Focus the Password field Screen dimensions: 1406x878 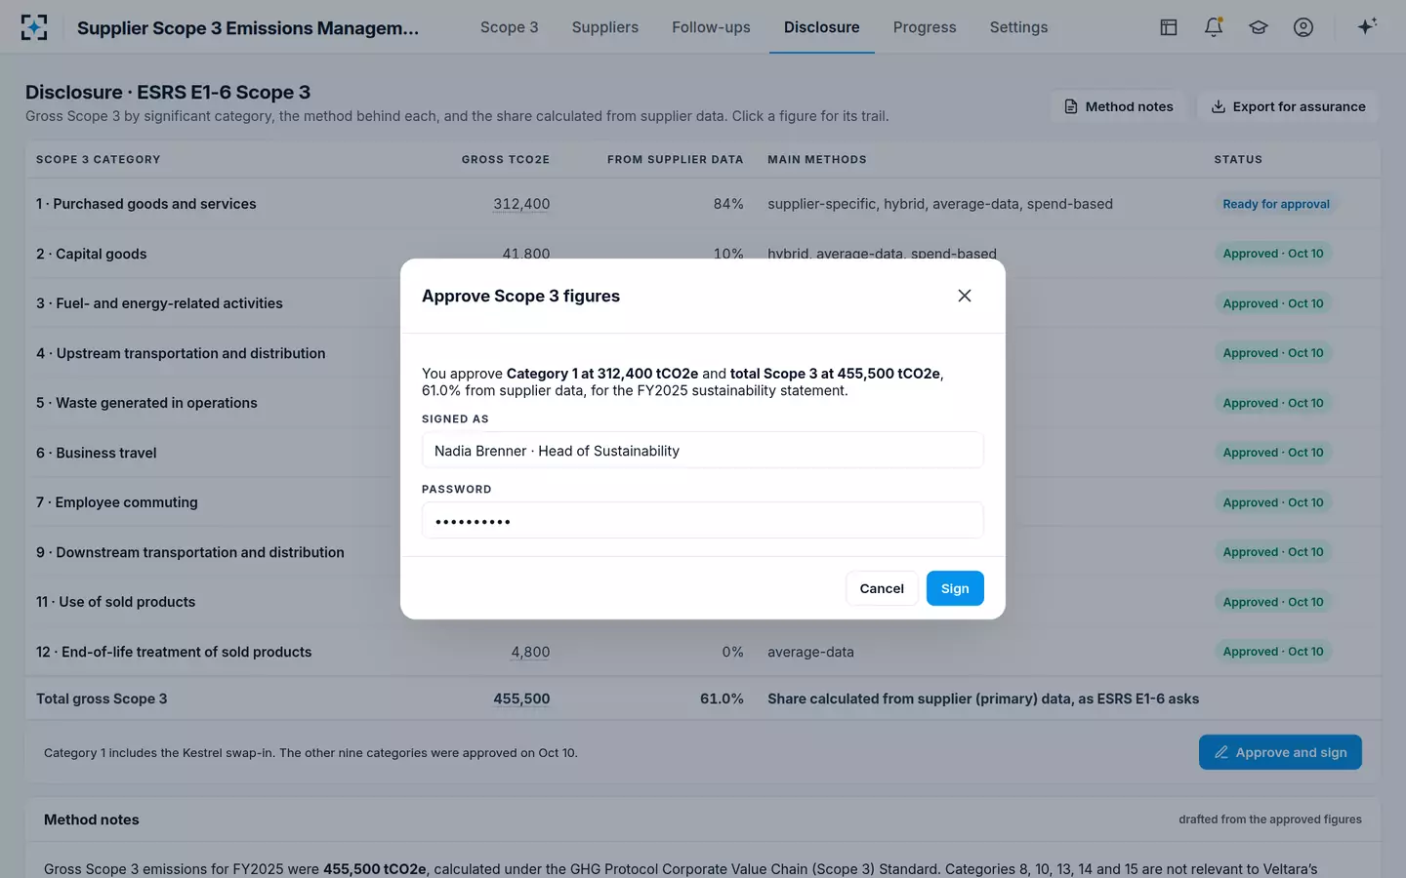pyautogui.click(x=702, y=520)
